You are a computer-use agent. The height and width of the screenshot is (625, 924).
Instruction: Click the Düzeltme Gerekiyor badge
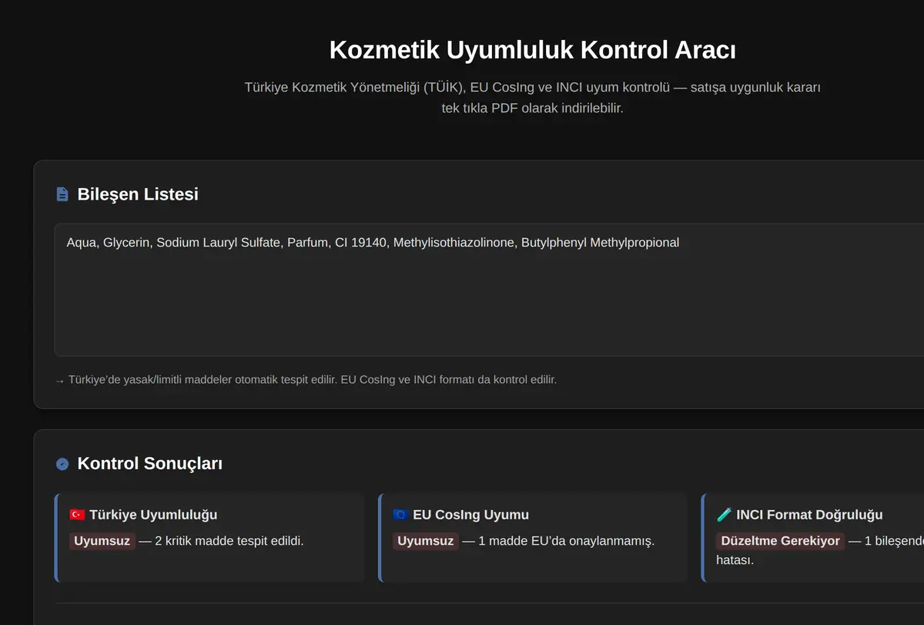780,541
